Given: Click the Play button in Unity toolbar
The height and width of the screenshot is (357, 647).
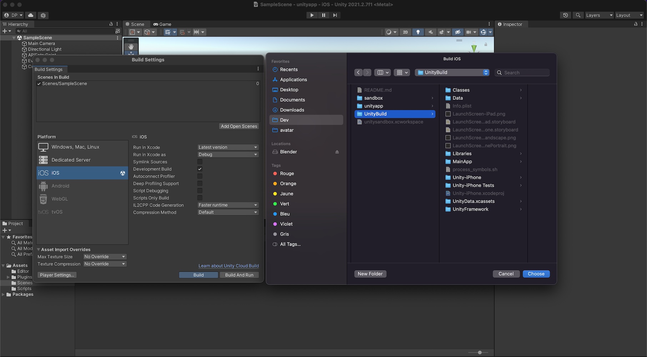Looking at the screenshot, I should 312,15.
